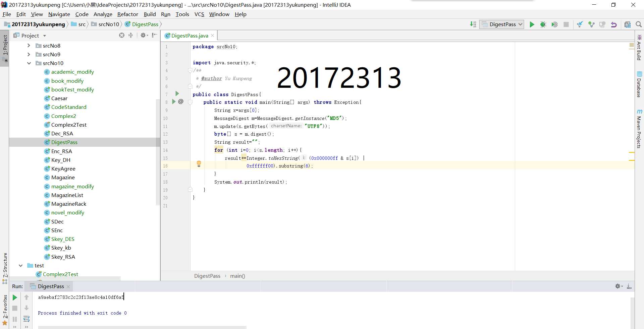The image size is (644, 329).
Task: Expand the srcNo8 folder
Action: click(29, 46)
